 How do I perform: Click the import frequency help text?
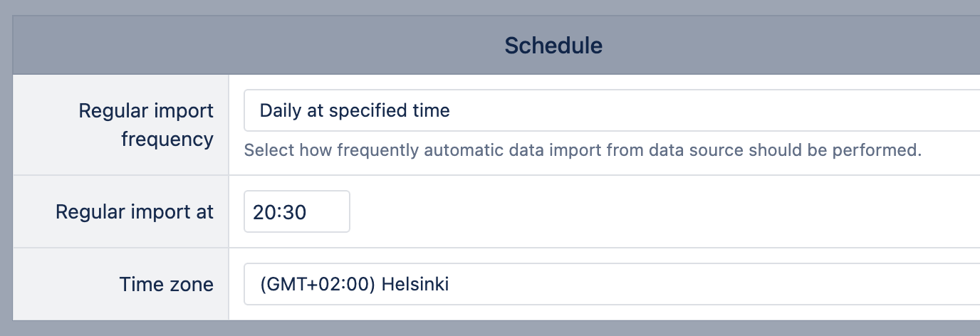pos(583,151)
